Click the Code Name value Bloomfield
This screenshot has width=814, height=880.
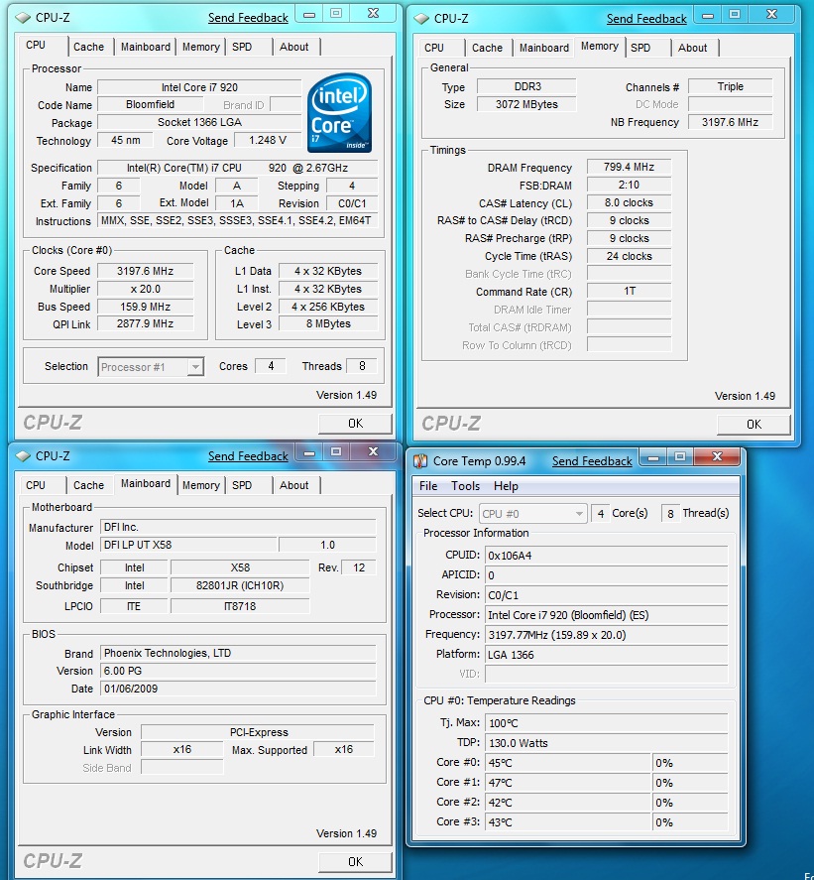tap(151, 104)
